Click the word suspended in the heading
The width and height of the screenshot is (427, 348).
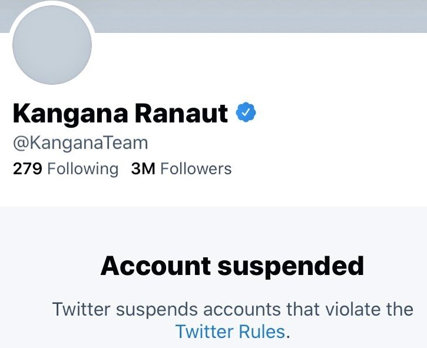[290, 267]
